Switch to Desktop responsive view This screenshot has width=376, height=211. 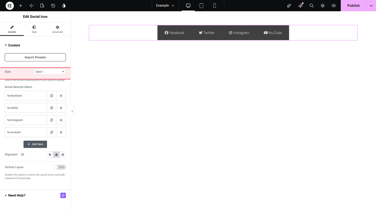(188, 6)
